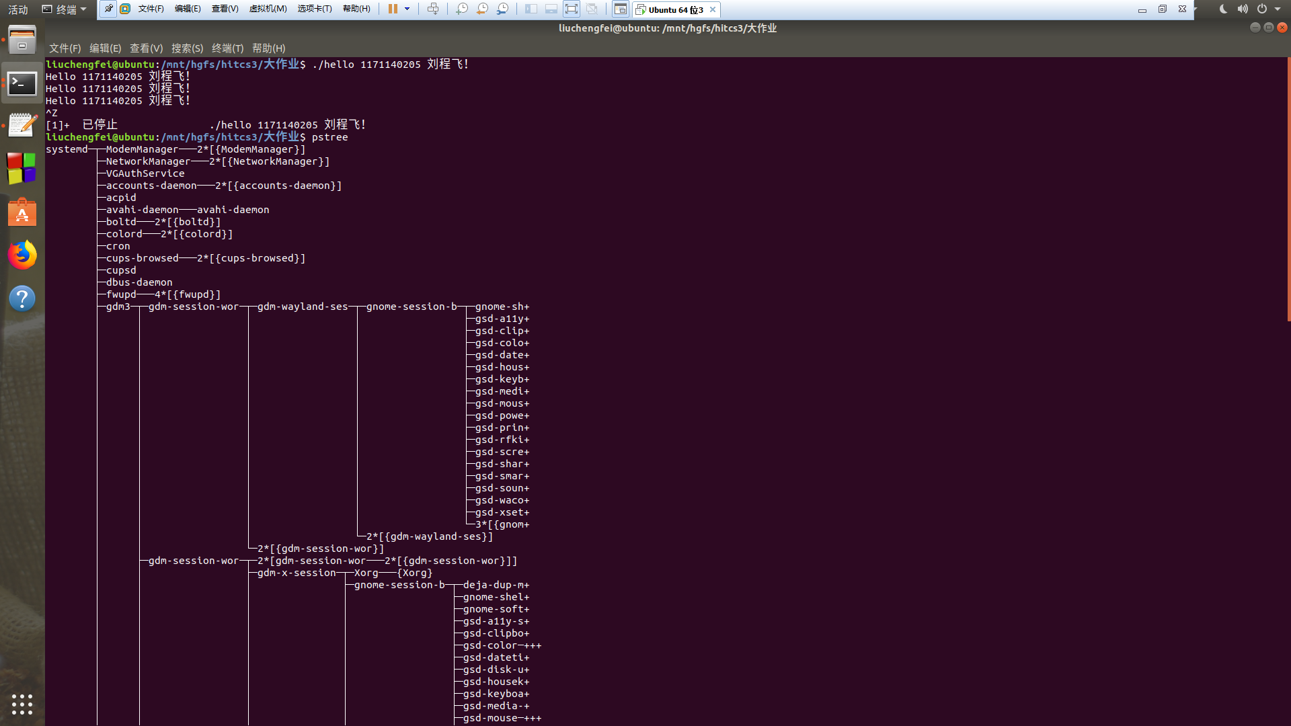The height and width of the screenshot is (726, 1291).
Task: Toggle the pin toolbar icon
Action: pyautogui.click(x=108, y=9)
